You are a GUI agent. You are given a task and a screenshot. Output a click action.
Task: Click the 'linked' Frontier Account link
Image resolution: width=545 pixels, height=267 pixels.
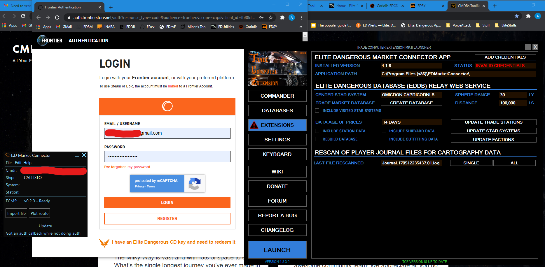(x=173, y=86)
